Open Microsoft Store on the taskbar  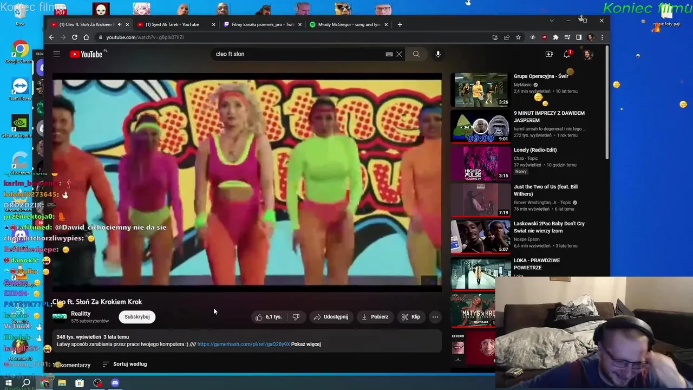(x=80, y=383)
